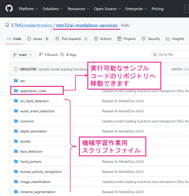Open the human_activity_recognition folder
This screenshot has width=189, height=196.
pos(41,172)
